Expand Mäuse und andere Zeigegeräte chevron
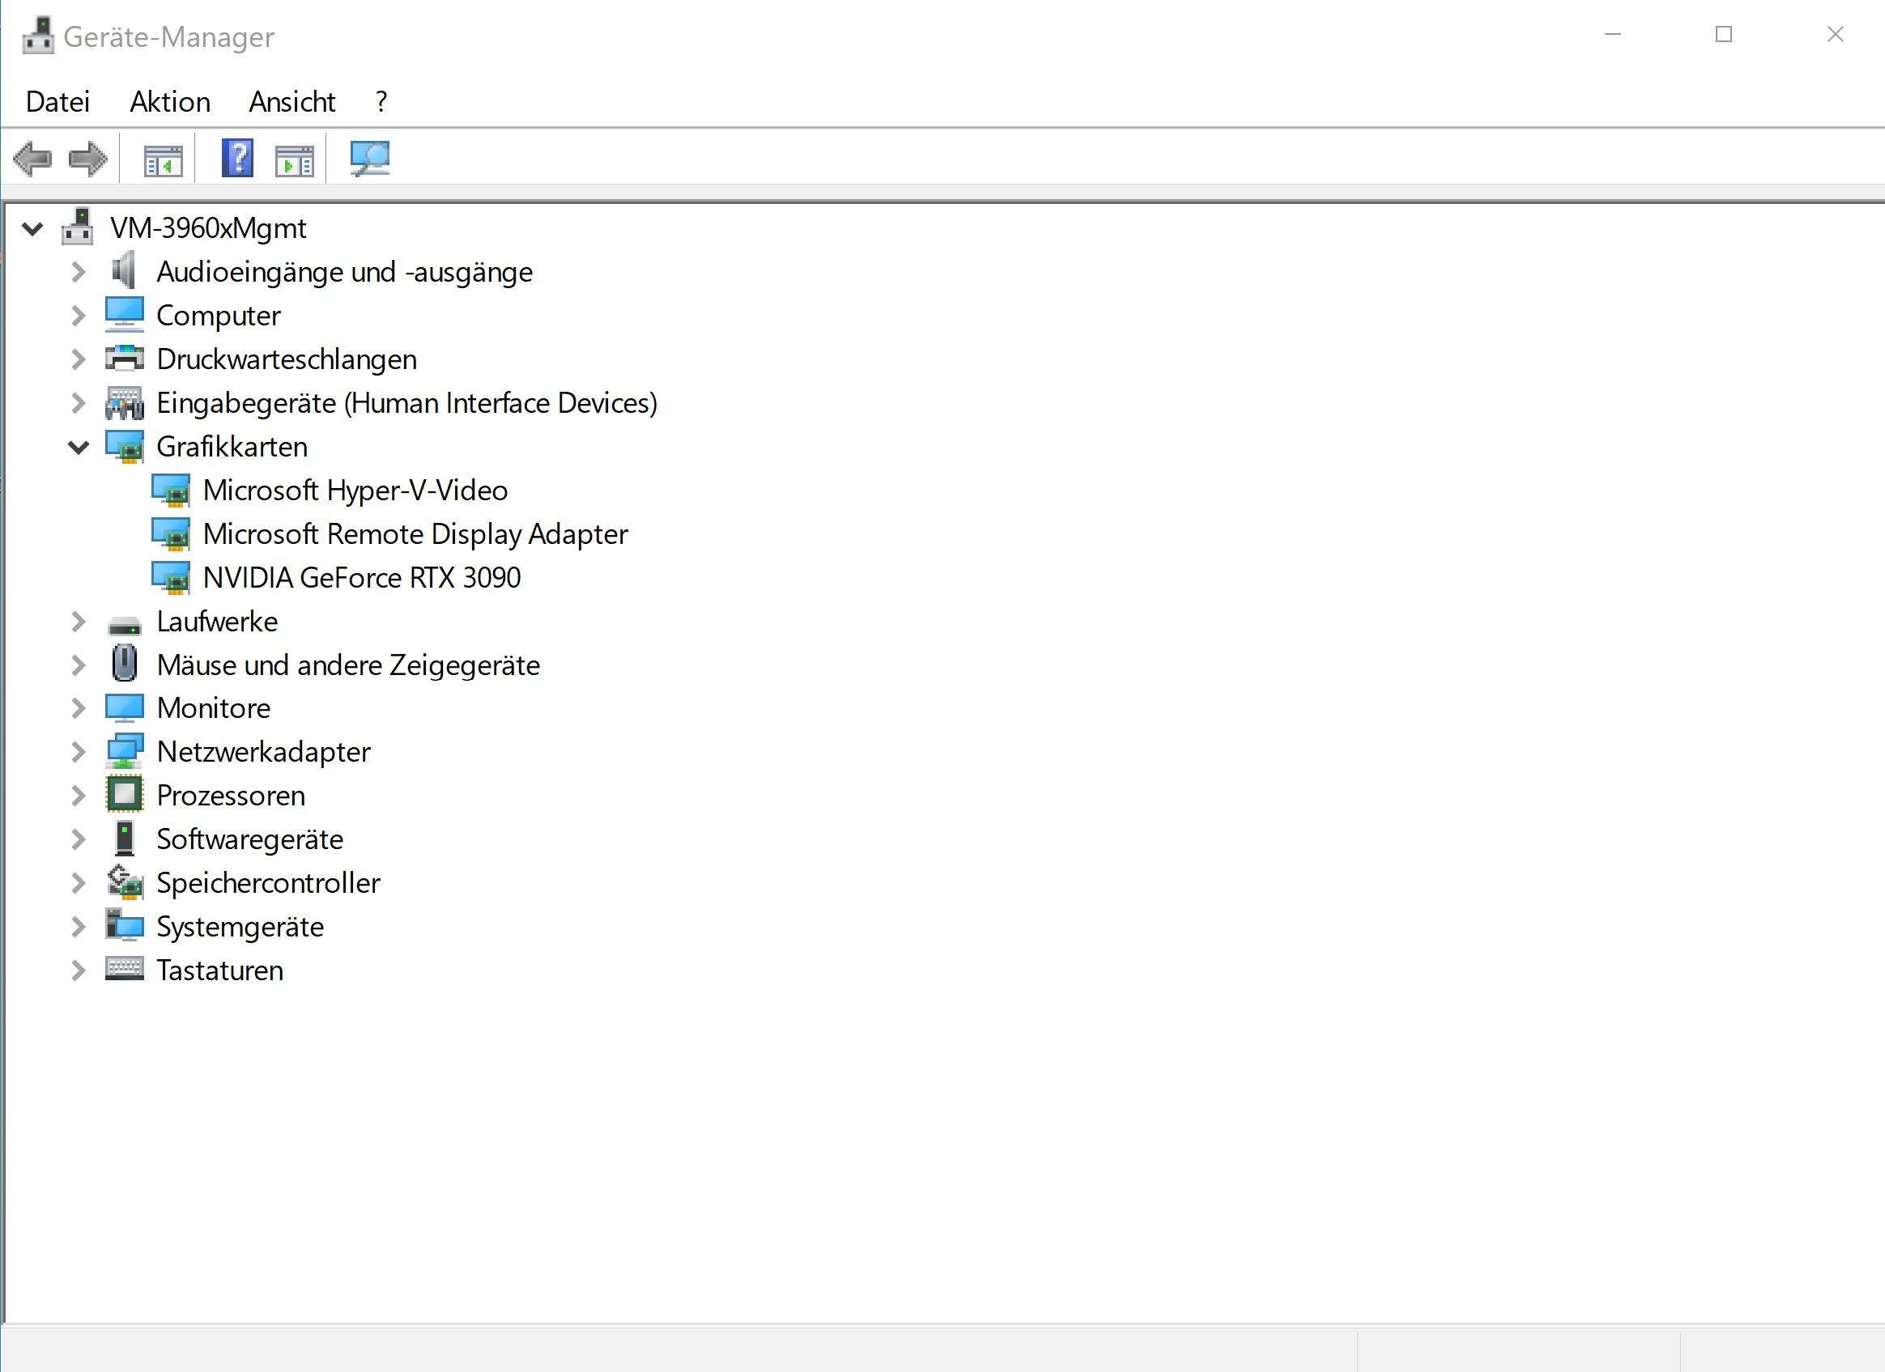Image resolution: width=1885 pixels, height=1372 pixels. [78, 665]
